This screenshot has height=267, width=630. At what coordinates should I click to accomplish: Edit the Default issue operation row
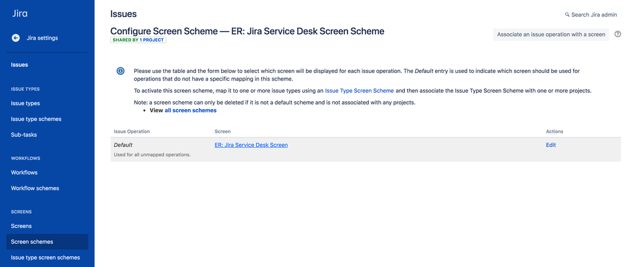pyautogui.click(x=551, y=145)
